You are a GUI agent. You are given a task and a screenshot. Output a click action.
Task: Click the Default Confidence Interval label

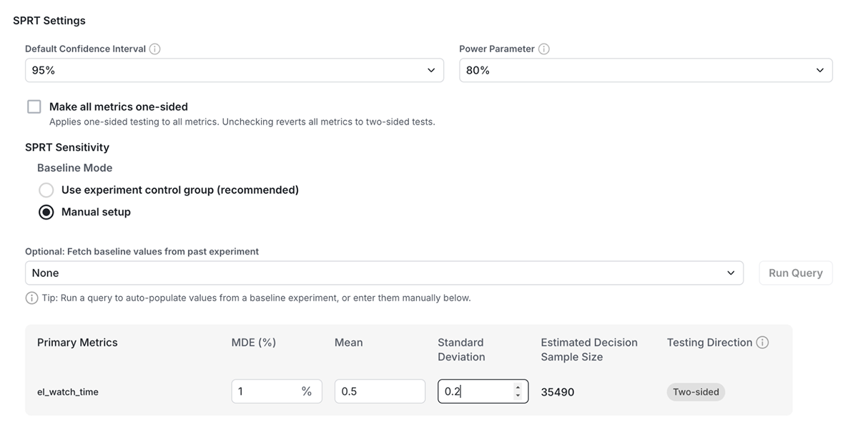(x=85, y=49)
